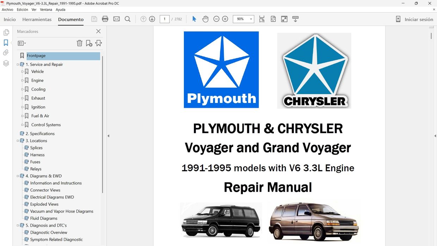Open Vacuum and Vapor Hose Diagrams bookmark
The image size is (437, 246).
(62, 211)
